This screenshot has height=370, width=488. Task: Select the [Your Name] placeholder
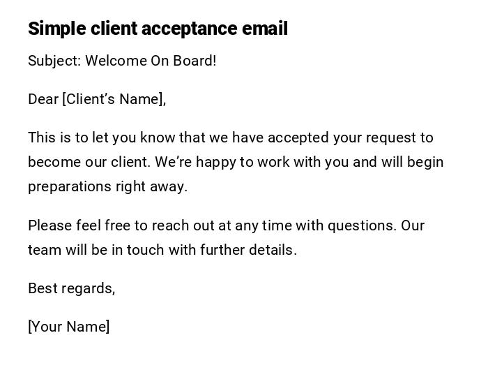click(68, 327)
